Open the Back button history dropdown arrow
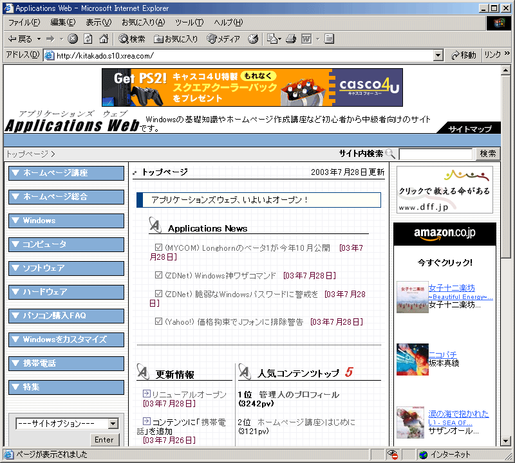The width and height of the screenshot is (515, 463). click(x=39, y=39)
